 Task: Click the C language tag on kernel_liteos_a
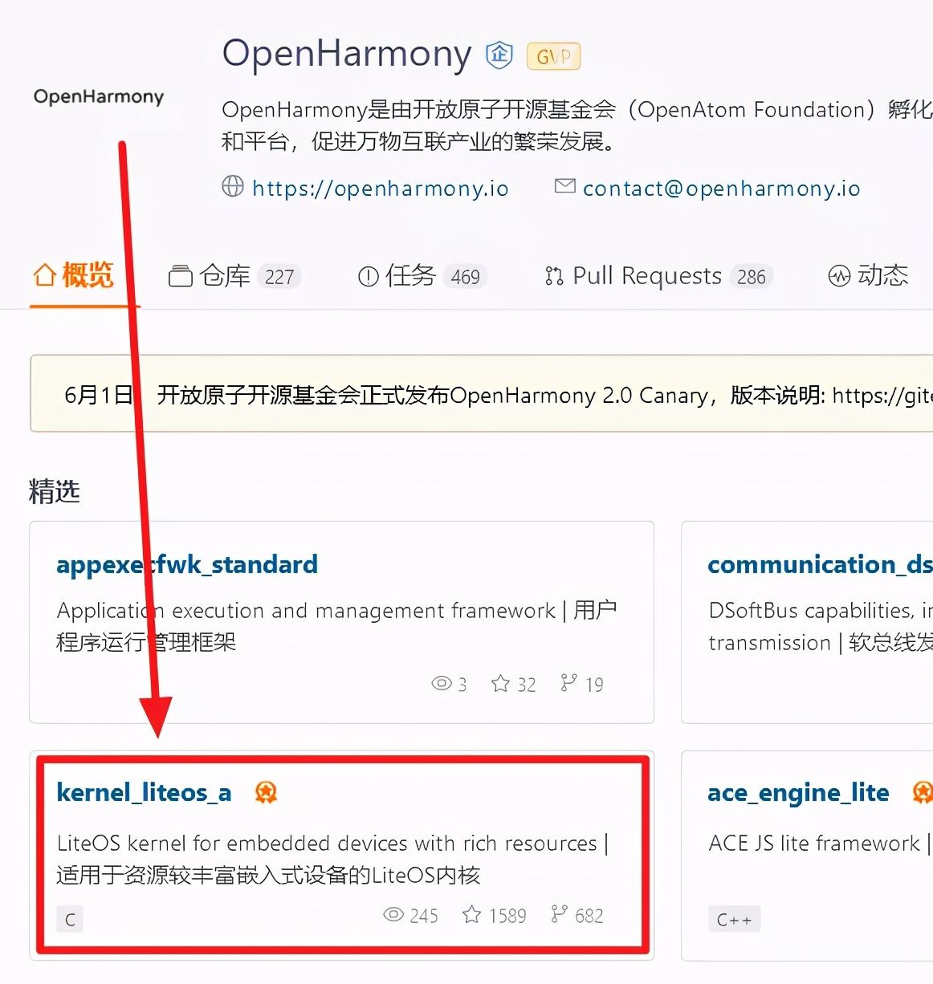70,919
